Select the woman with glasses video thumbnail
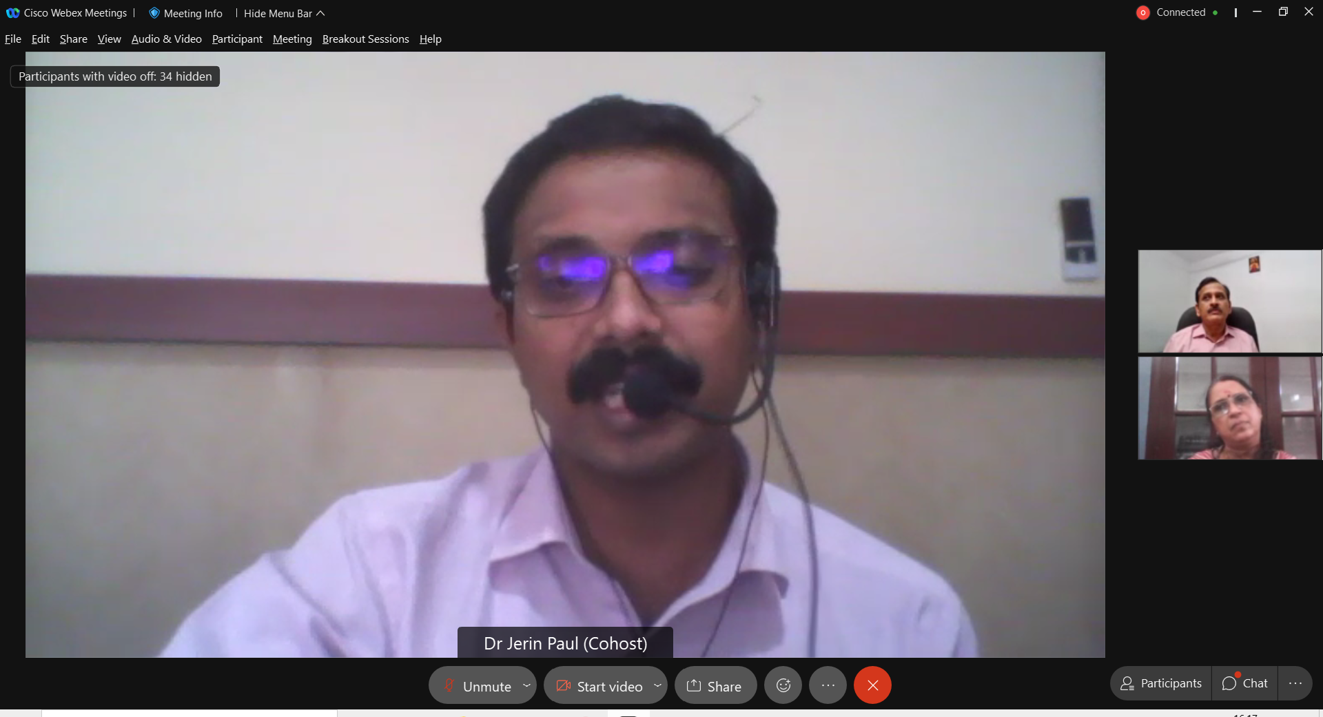The width and height of the screenshot is (1323, 717). [1229, 408]
